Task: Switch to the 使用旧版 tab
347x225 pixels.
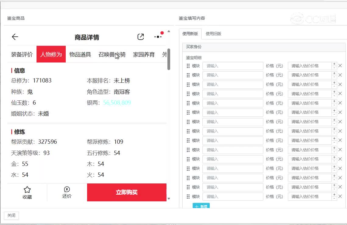Action: coord(213,34)
